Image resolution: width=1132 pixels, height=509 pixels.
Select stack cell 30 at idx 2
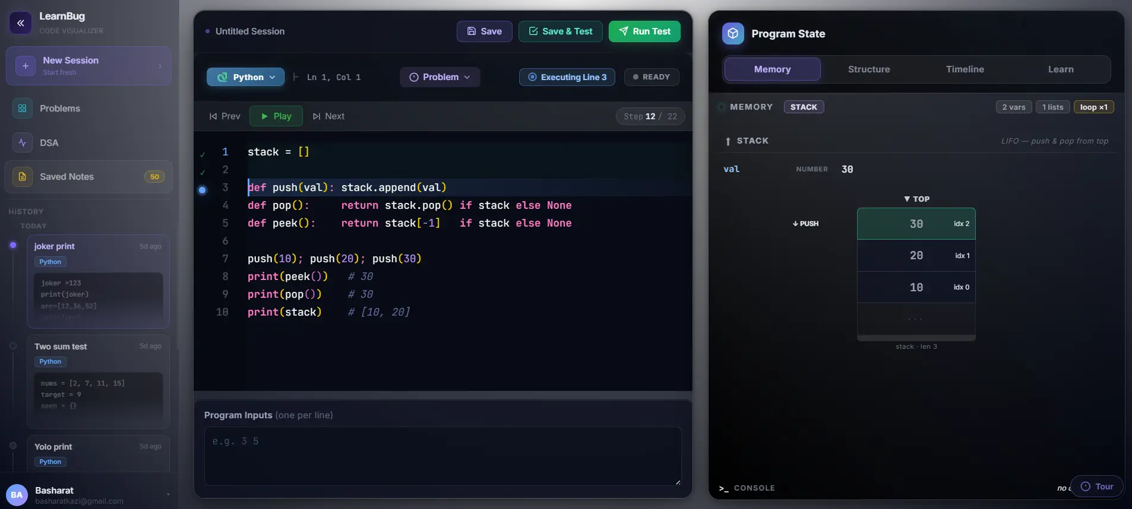[916, 224]
